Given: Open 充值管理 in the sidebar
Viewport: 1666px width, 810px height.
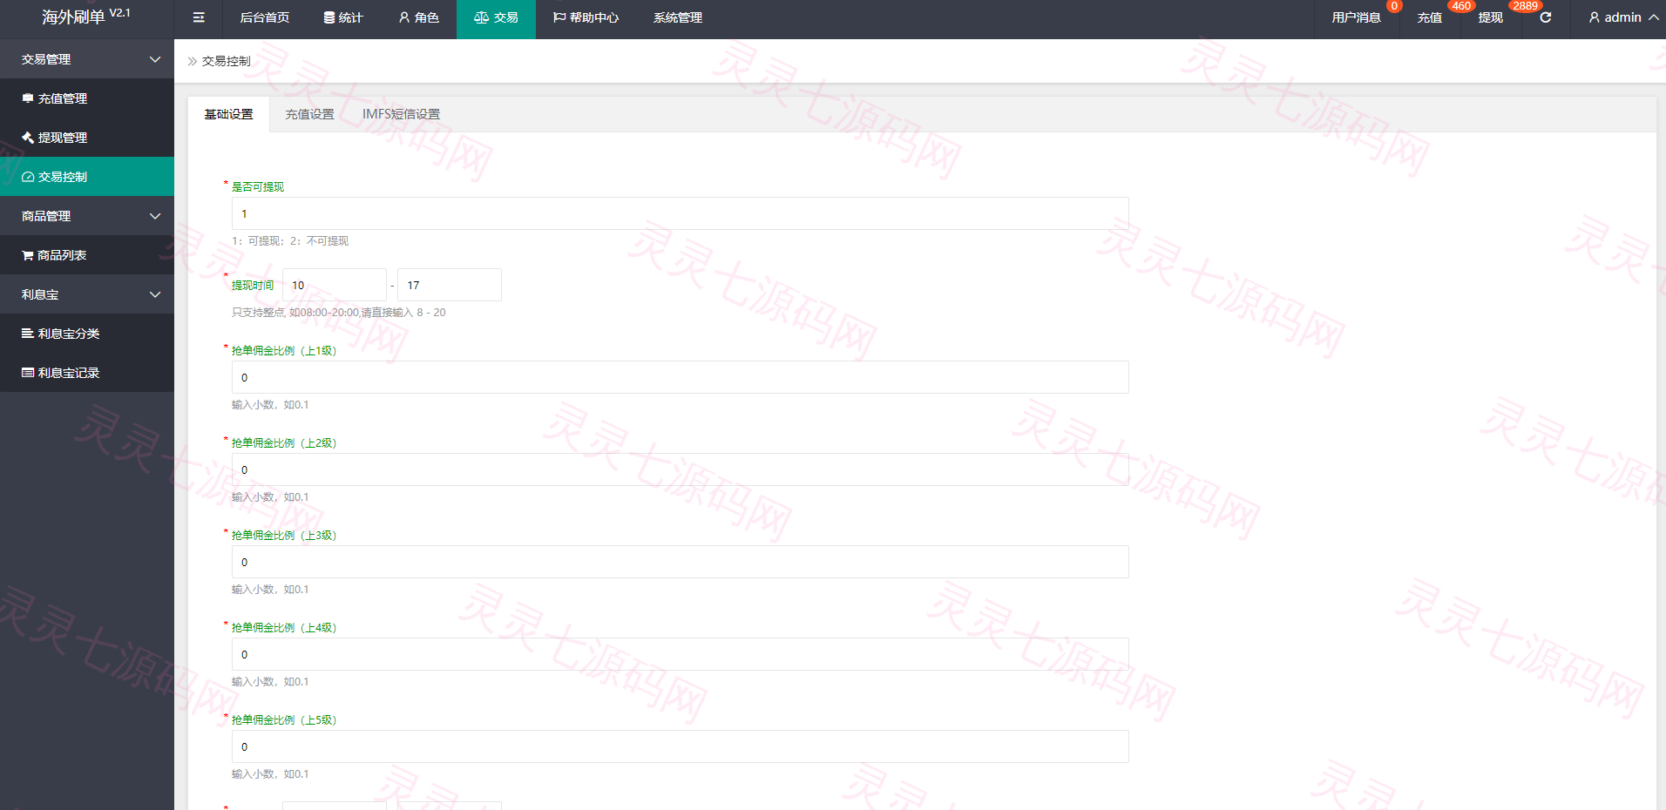Looking at the screenshot, I should 87,98.
